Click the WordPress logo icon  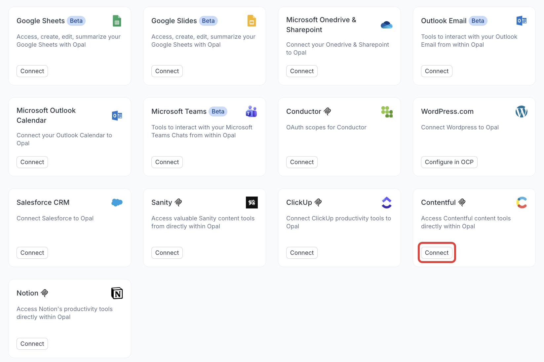tap(522, 112)
